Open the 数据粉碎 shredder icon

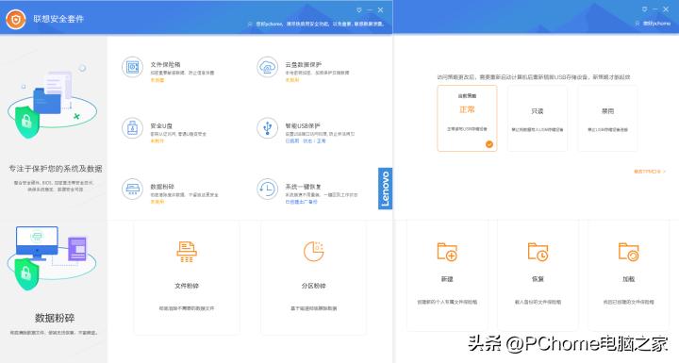coord(133,190)
